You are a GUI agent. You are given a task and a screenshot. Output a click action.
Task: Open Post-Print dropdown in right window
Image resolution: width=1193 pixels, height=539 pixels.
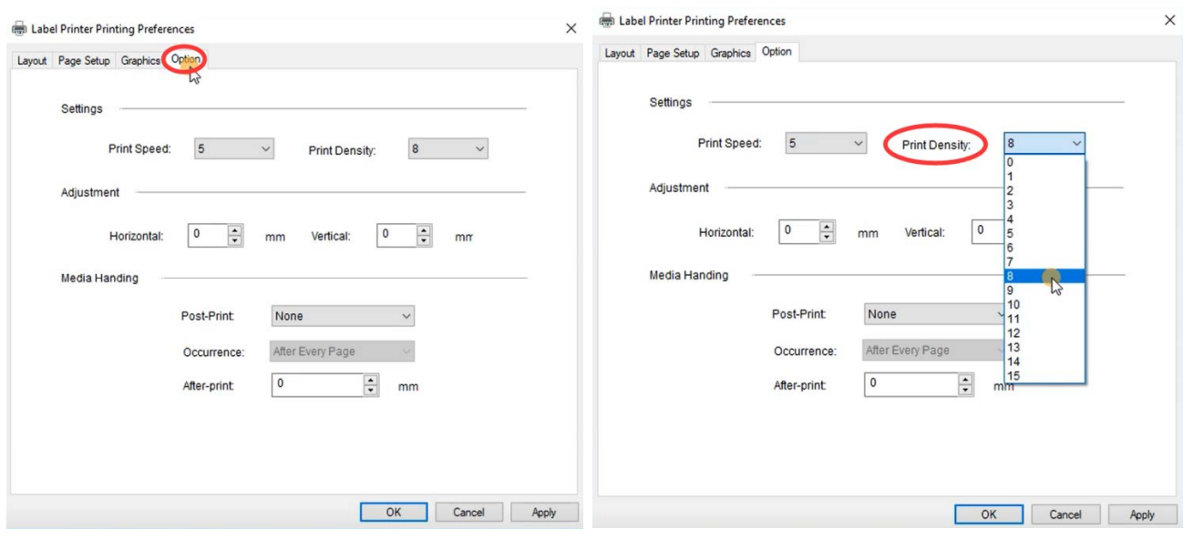pyautogui.click(x=933, y=314)
